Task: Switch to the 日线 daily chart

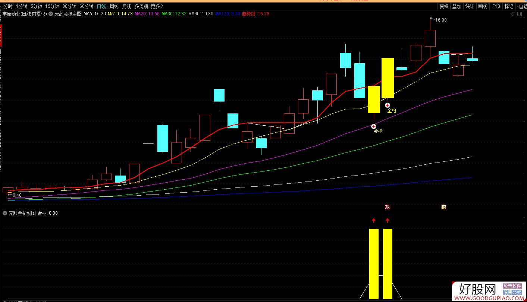Action: pyautogui.click(x=101, y=6)
